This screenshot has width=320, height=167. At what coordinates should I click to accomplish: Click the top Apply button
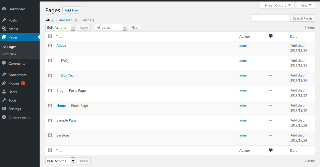point(84,27)
